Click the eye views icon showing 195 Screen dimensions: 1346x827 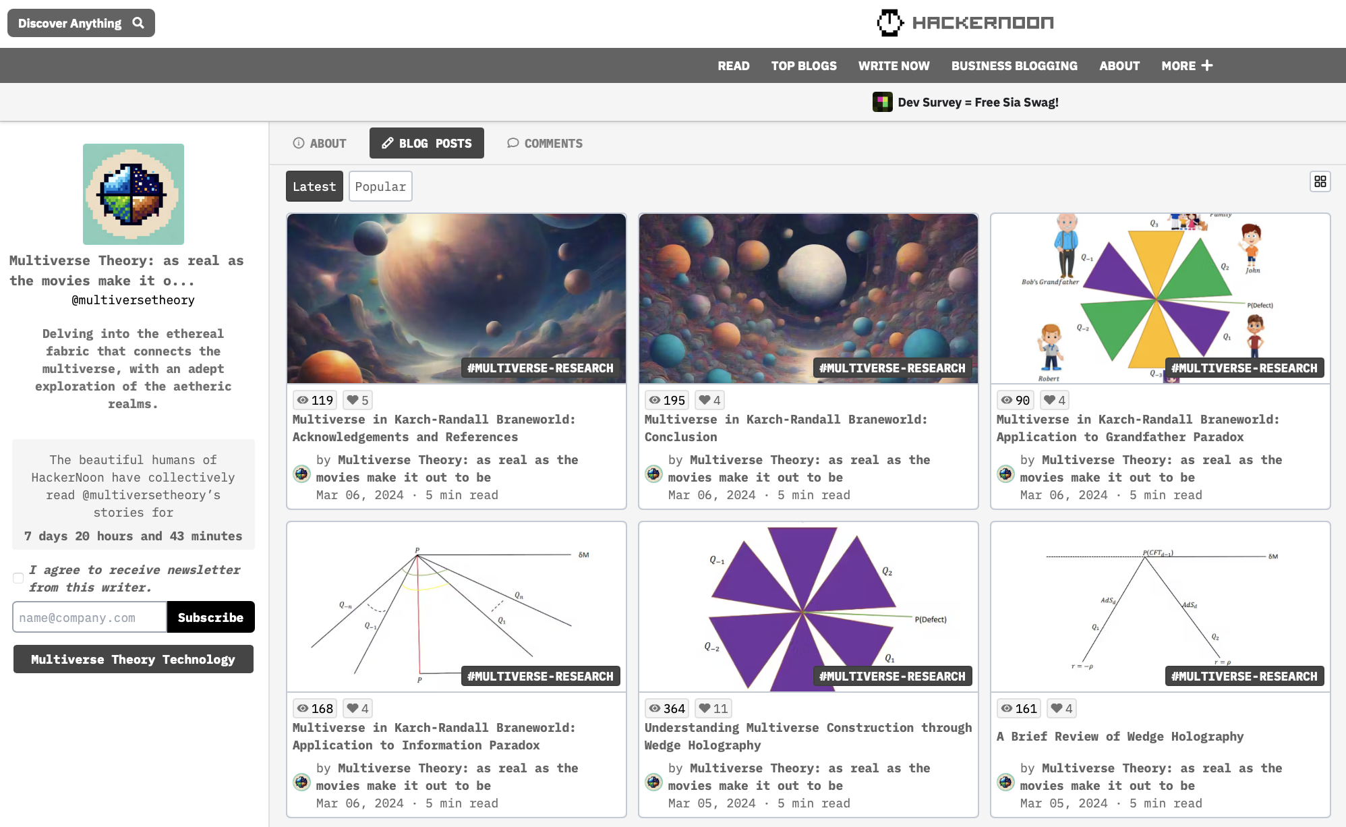(x=655, y=400)
